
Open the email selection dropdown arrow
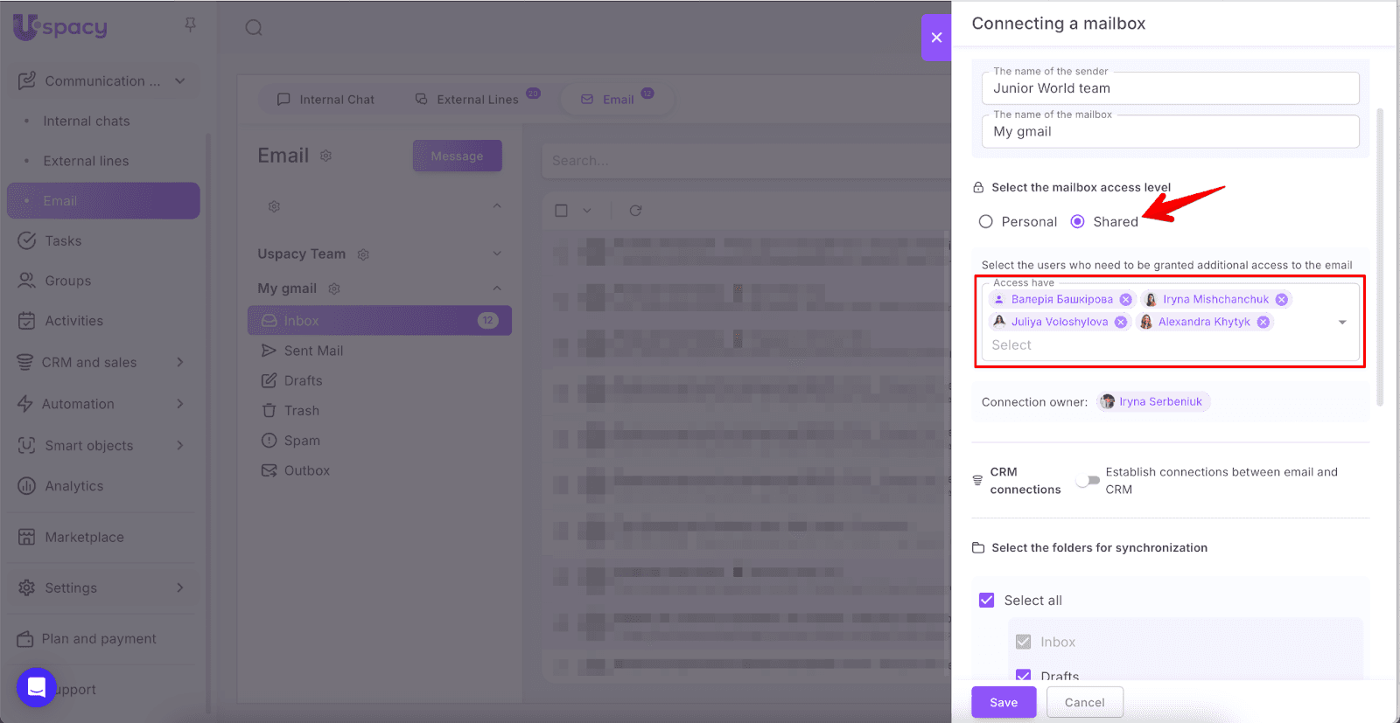(587, 211)
